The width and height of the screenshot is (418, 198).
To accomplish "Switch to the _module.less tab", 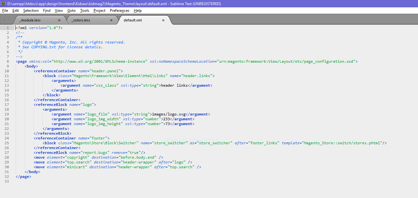I will (x=30, y=20).
